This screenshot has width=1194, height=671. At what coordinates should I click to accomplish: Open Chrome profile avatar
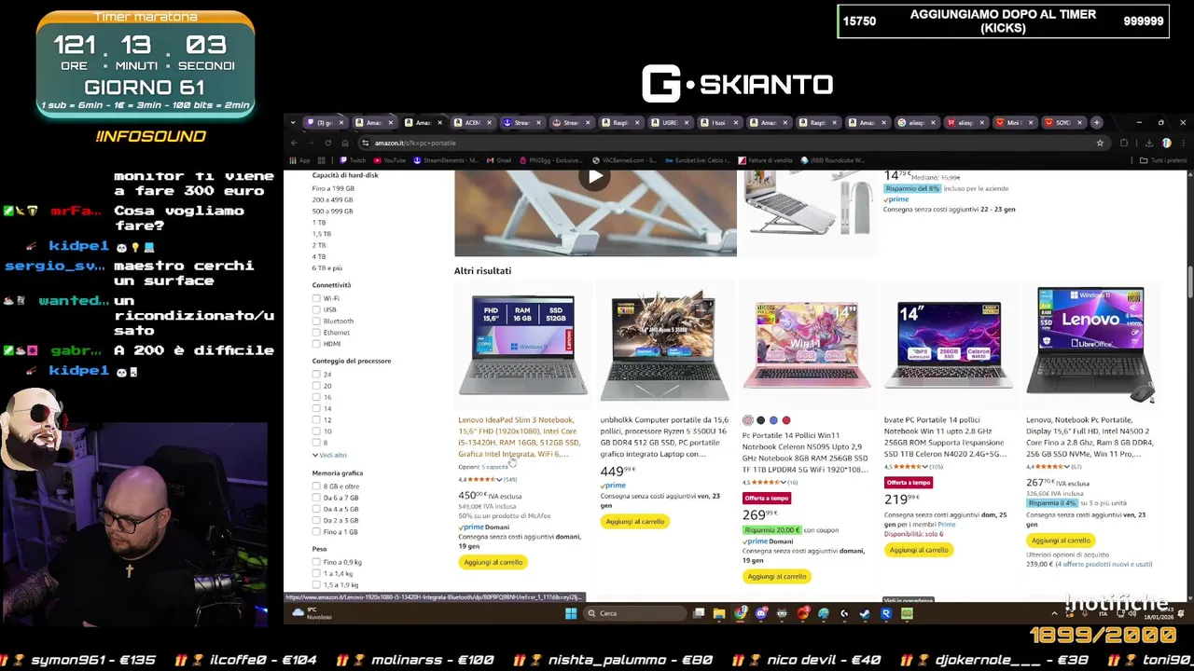[1166, 143]
